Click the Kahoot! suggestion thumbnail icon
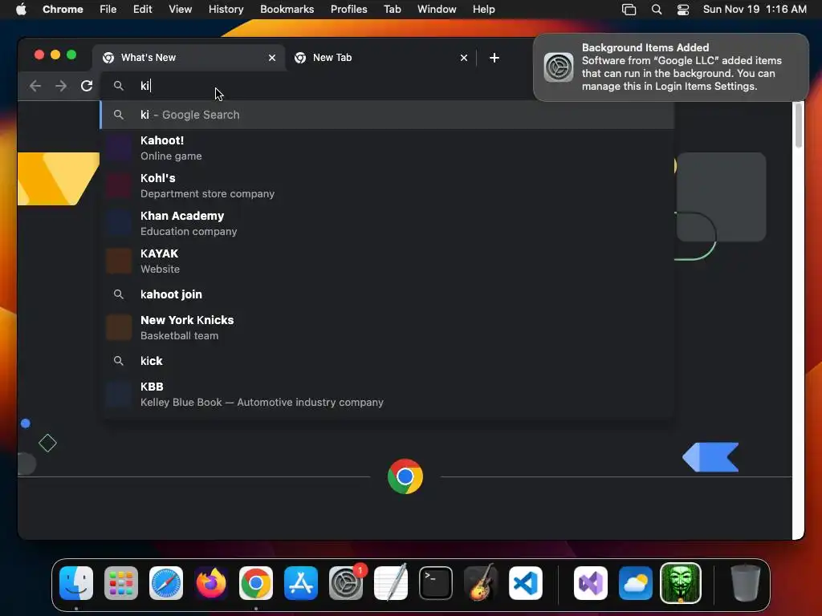The height and width of the screenshot is (616, 822). pos(119,148)
